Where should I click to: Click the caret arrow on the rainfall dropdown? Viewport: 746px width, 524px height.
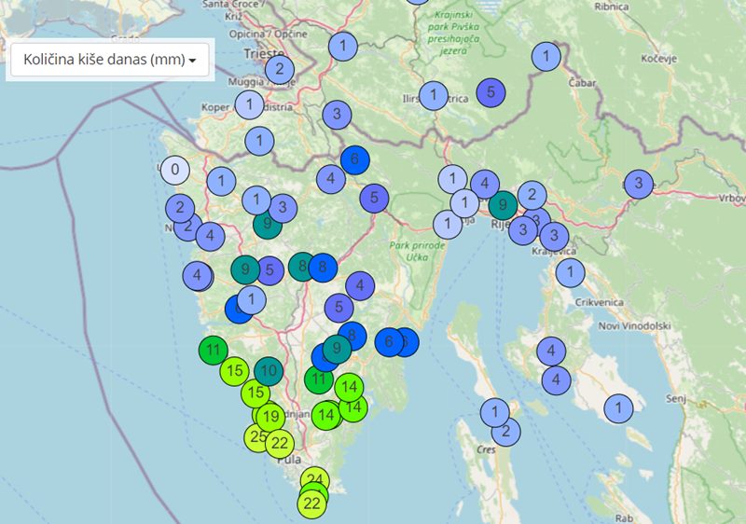[192, 61]
